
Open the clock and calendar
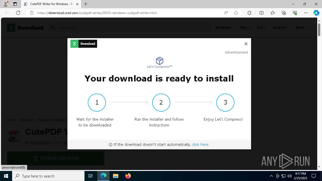tap(300, 176)
